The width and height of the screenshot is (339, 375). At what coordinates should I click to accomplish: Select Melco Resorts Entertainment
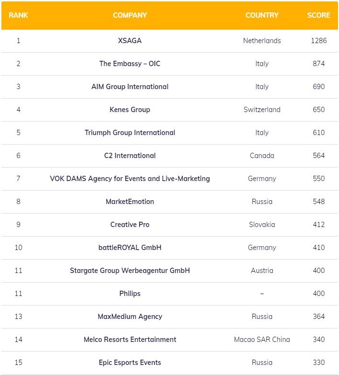[130, 340]
